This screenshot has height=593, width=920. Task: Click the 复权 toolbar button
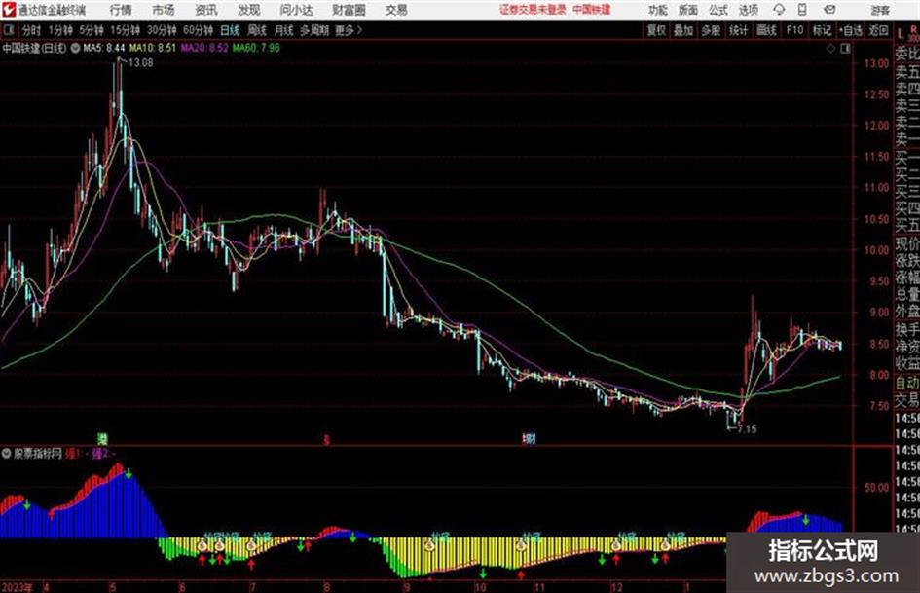pyautogui.click(x=656, y=30)
